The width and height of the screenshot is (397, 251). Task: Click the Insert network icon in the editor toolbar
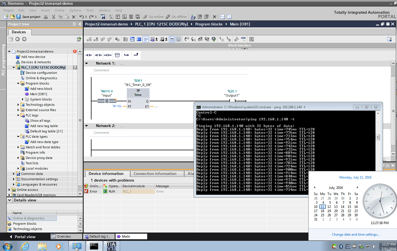pyautogui.click(x=89, y=39)
